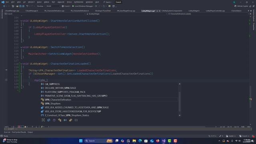Image resolution: width=256 pixels, height=144 pixels.
Task: Open the Crunch project scope dropdown
Action: (45, 14)
